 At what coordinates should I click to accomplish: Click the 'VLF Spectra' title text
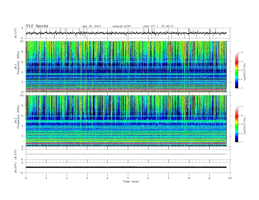[37, 26]
